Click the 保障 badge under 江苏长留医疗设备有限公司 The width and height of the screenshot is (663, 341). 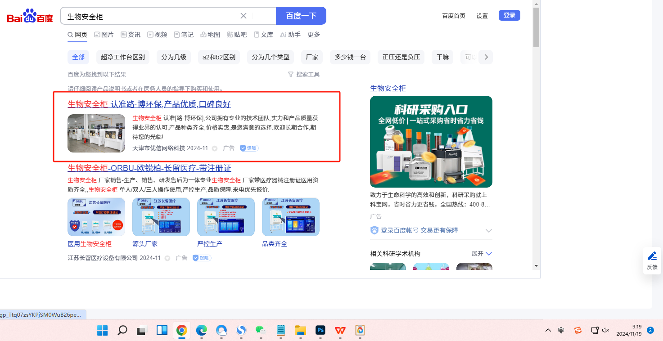[x=202, y=258]
